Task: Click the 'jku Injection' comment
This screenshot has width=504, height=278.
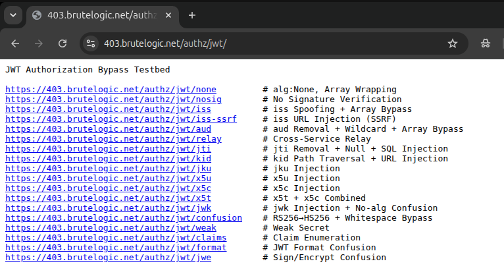Action: [x=307, y=169]
